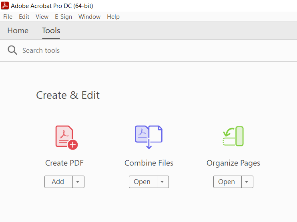Click the Combine Files tool icon
This screenshot has width=297, height=222.
(x=148, y=137)
